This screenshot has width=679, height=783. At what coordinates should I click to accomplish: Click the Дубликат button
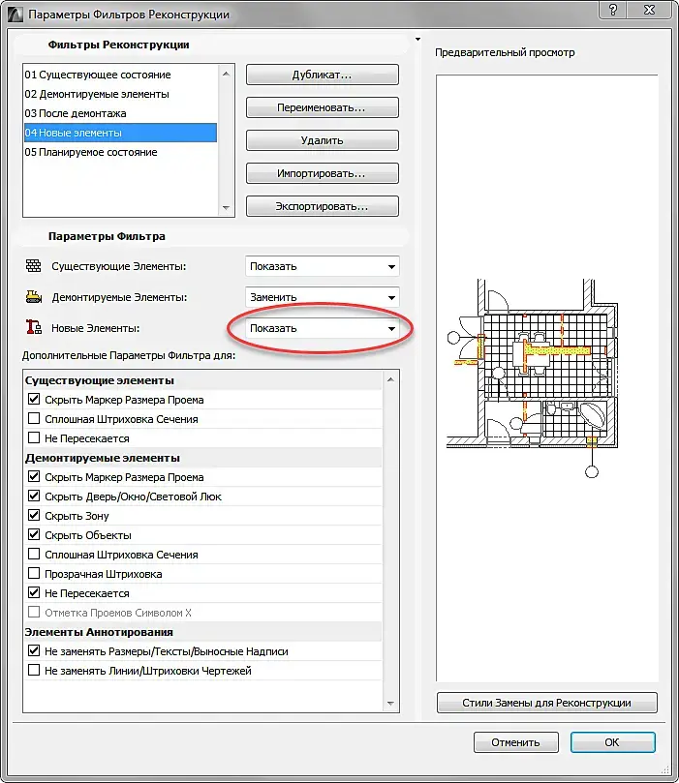coord(323,75)
